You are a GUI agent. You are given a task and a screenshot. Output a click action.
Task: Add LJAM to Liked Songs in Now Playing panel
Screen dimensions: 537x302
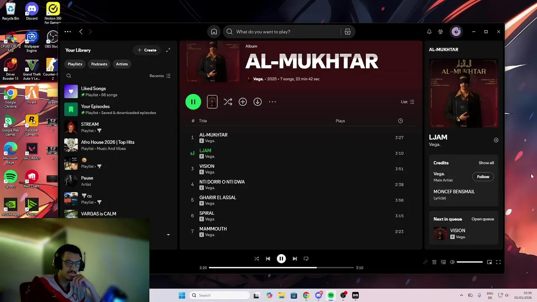[496, 140]
